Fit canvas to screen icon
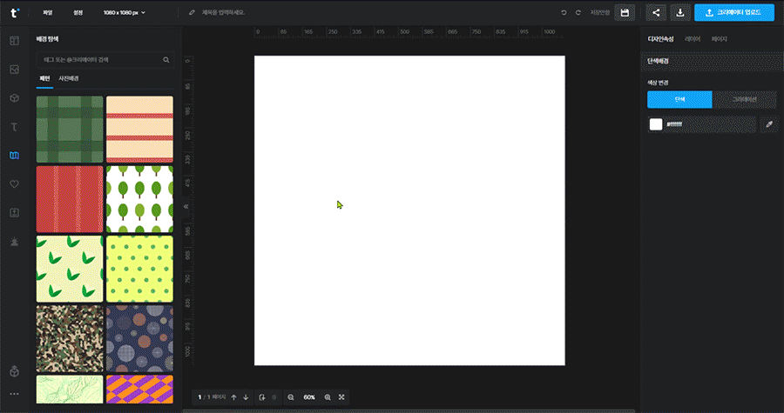 pos(341,397)
